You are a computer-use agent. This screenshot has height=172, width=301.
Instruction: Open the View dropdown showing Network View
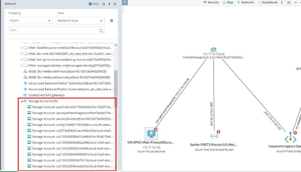pyautogui.click(x=80, y=20)
